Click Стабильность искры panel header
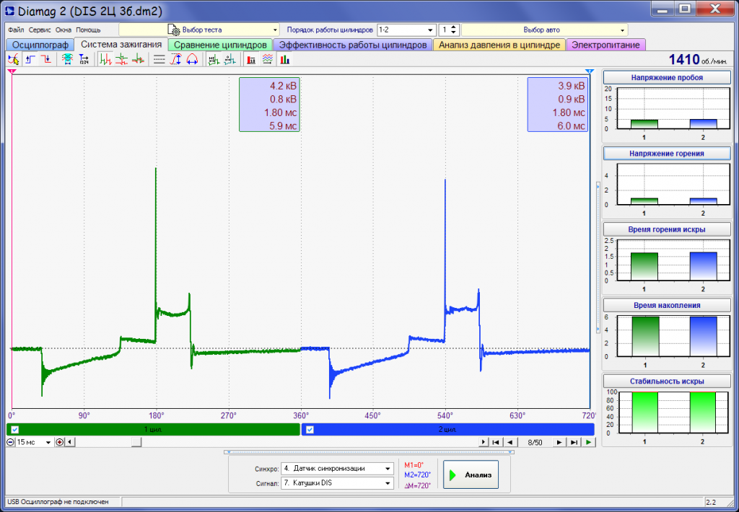Viewport: 739px width, 512px height. tap(667, 381)
